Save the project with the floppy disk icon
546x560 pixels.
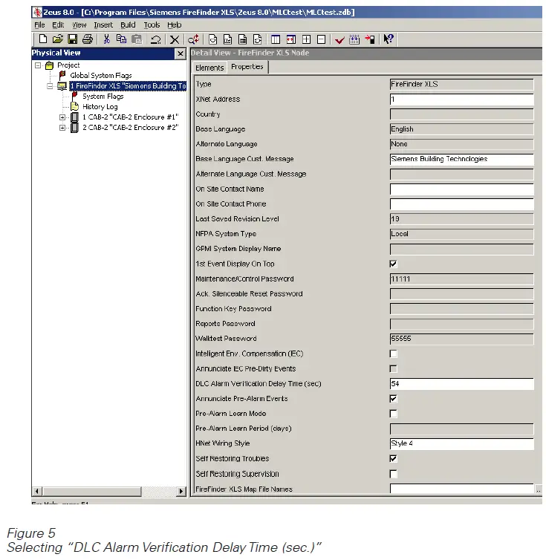coord(73,39)
